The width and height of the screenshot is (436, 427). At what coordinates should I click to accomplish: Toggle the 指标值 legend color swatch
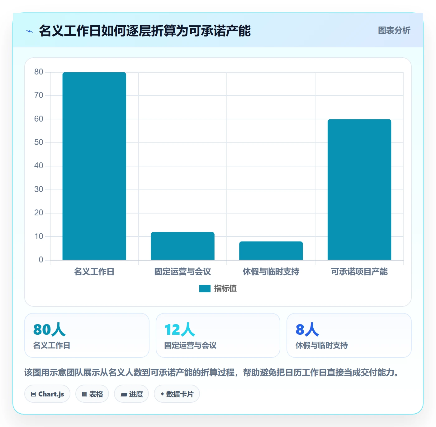click(205, 289)
